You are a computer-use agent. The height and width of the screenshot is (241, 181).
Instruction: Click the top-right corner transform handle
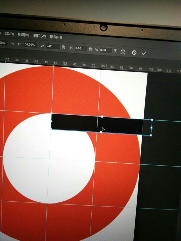152,120
